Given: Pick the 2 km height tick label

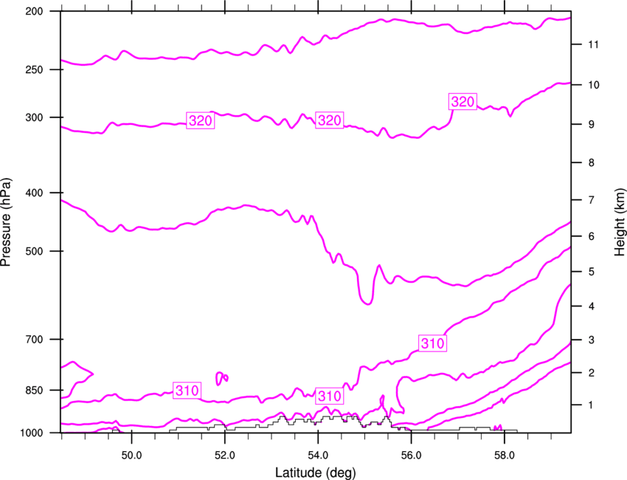Looking at the screenshot, I should (592, 373).
